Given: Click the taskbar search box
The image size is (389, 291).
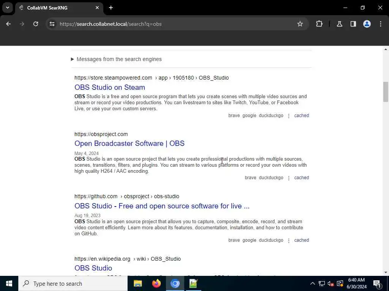Looking at the screenshot, I should click(73, 283).
